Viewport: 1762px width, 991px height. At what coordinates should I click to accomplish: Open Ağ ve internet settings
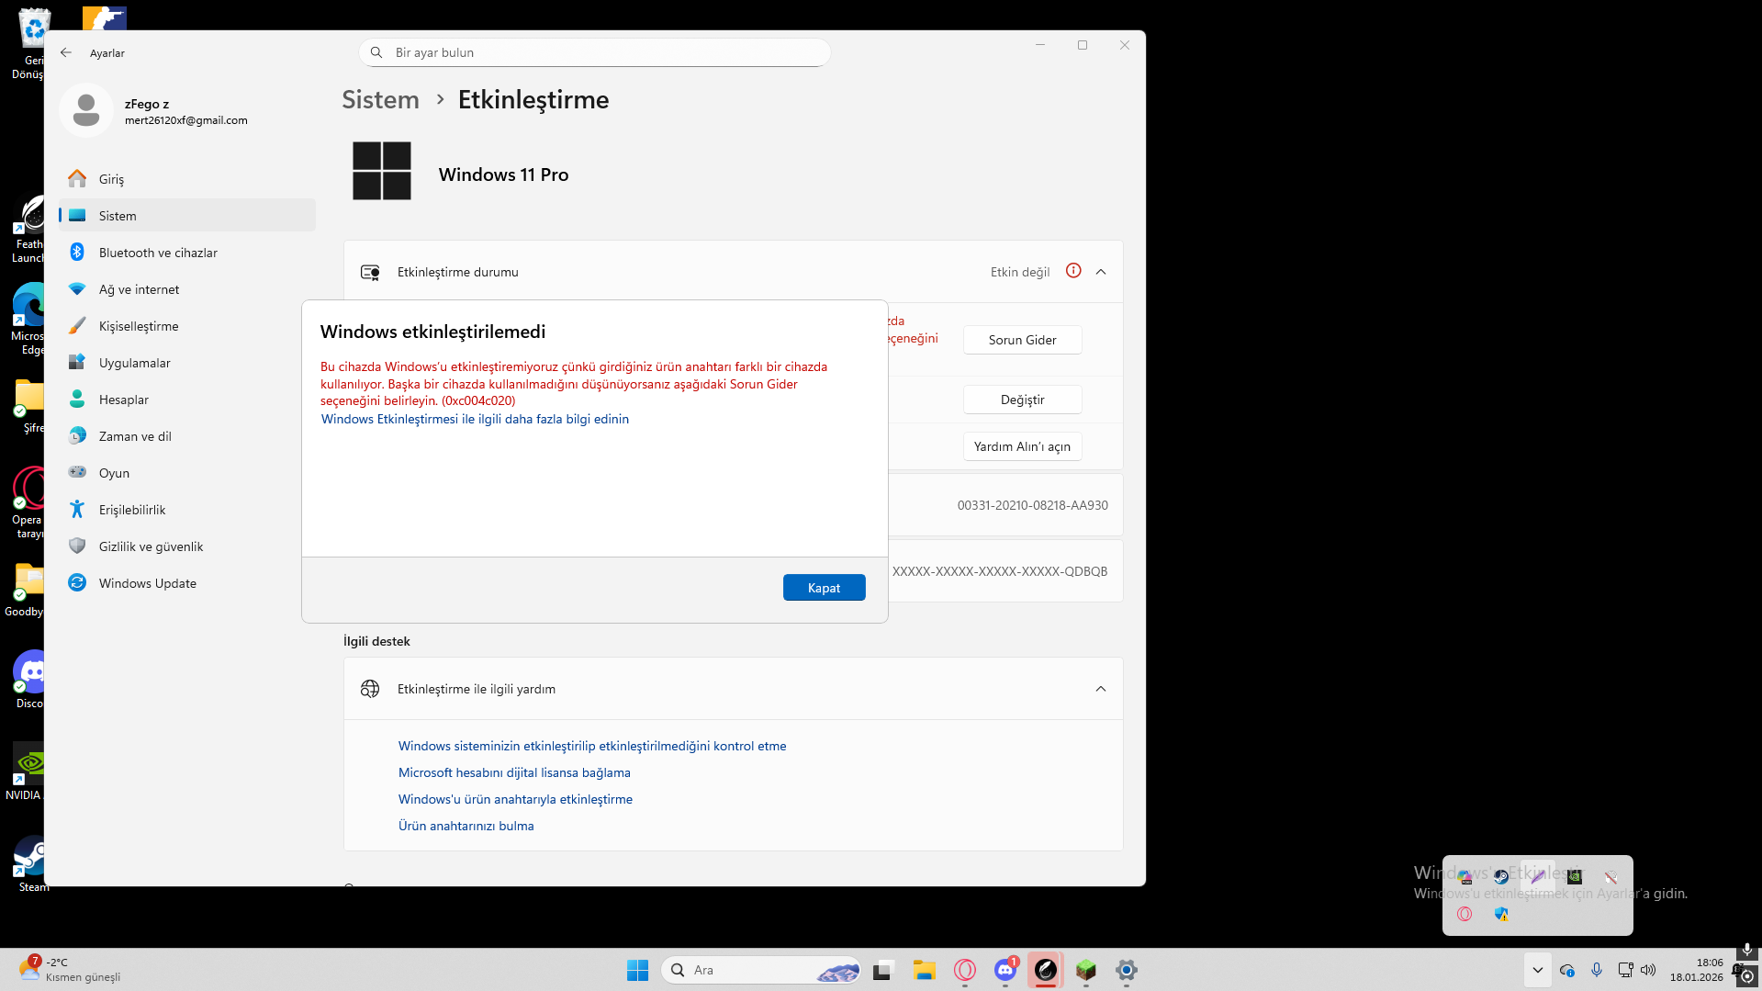[x=187, y=289]
